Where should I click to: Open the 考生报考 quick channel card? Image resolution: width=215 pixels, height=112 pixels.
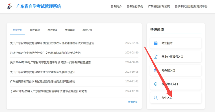176,43
